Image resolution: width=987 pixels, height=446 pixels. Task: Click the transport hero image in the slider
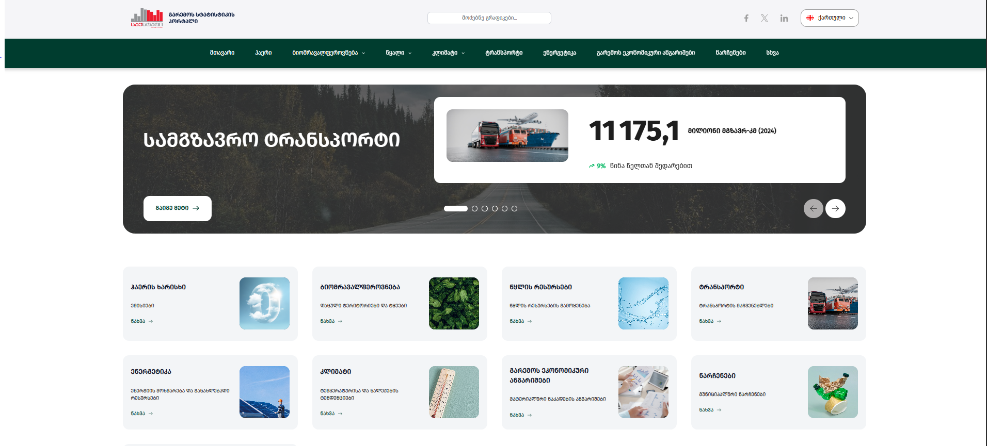(x=507, y=136)
